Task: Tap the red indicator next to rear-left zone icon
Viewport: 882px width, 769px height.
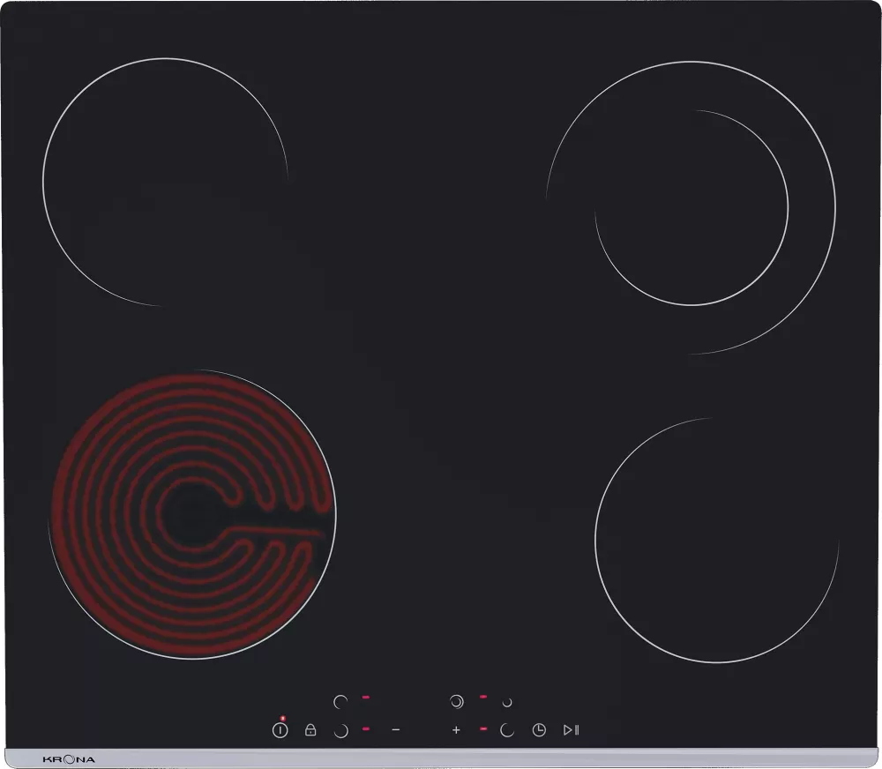Action: coord(365,698)
